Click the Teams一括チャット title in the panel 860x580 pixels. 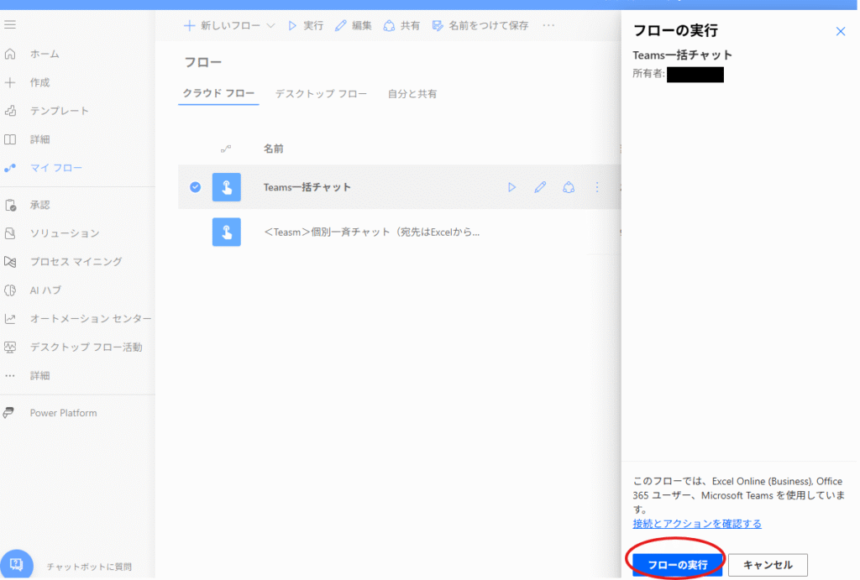(x=682, y=55)
